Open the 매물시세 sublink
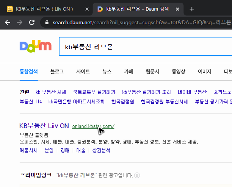This screenshot has height=187, width=232. click(x=28, y=151)
